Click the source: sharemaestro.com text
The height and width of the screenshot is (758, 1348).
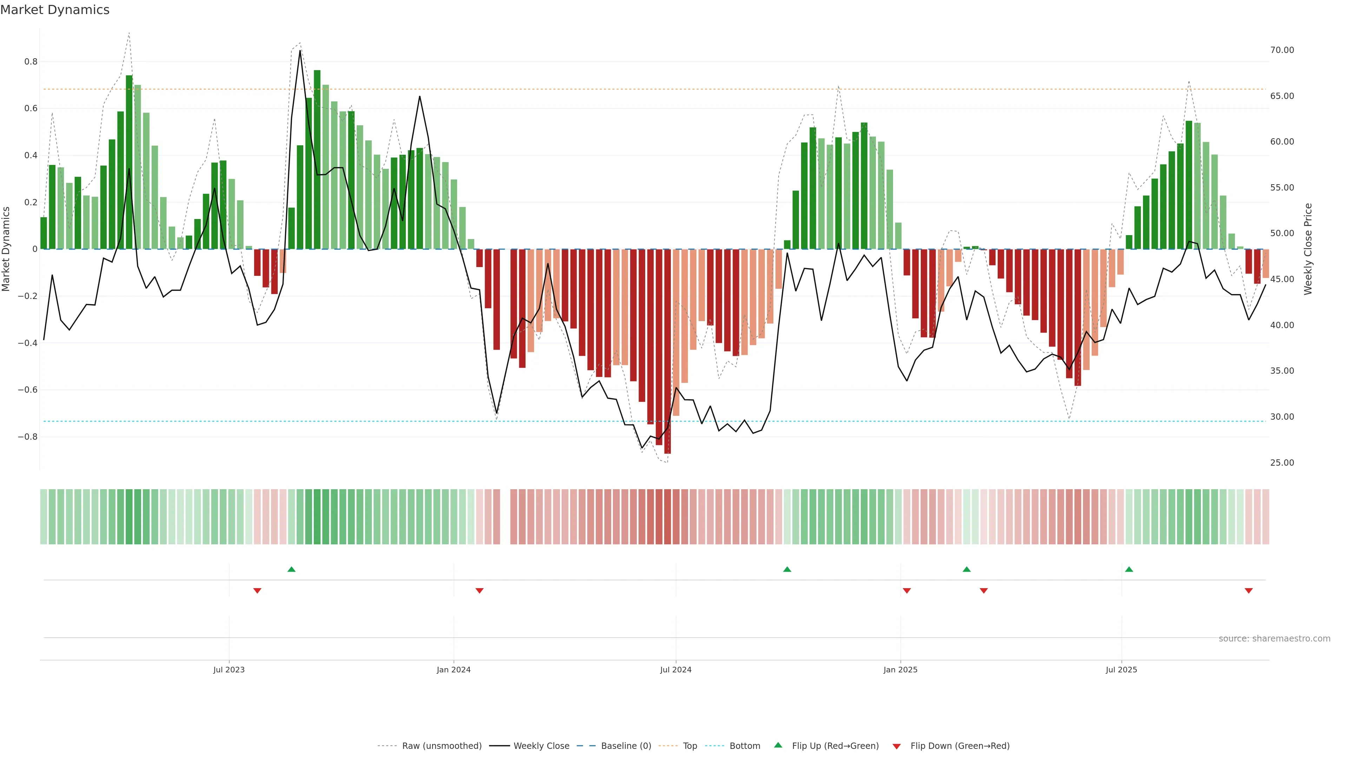[x=1274, y=639]
